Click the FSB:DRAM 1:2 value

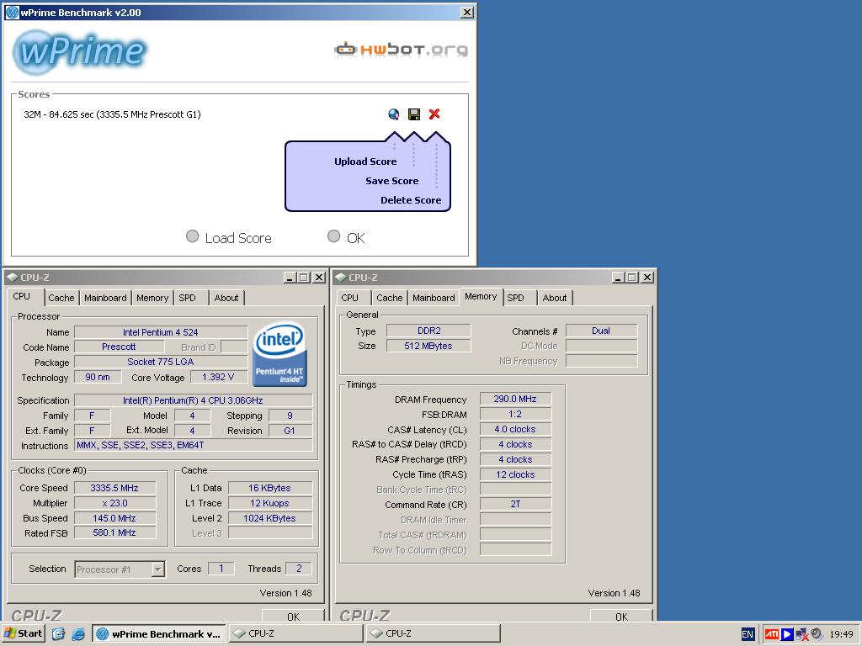click(515, 414)
